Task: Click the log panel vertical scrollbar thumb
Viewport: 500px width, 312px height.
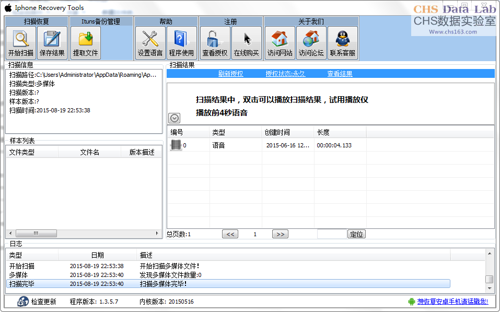Action: 490,279
